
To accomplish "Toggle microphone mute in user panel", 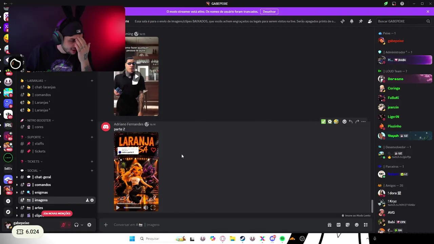I will 63,225.
